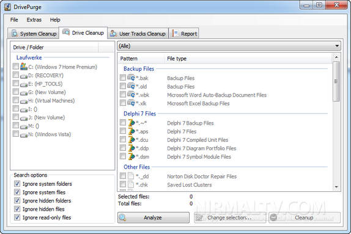Click the Delphi 7 icon beside *.dcu

pyautogui.click(x=131, y=139)
